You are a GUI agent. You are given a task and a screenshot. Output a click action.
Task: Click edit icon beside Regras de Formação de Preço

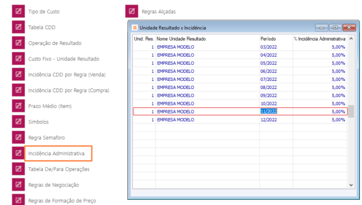(19, 200)
